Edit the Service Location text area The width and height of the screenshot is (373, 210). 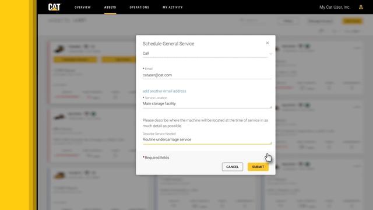pyautogui.click(x=207, y=104)
